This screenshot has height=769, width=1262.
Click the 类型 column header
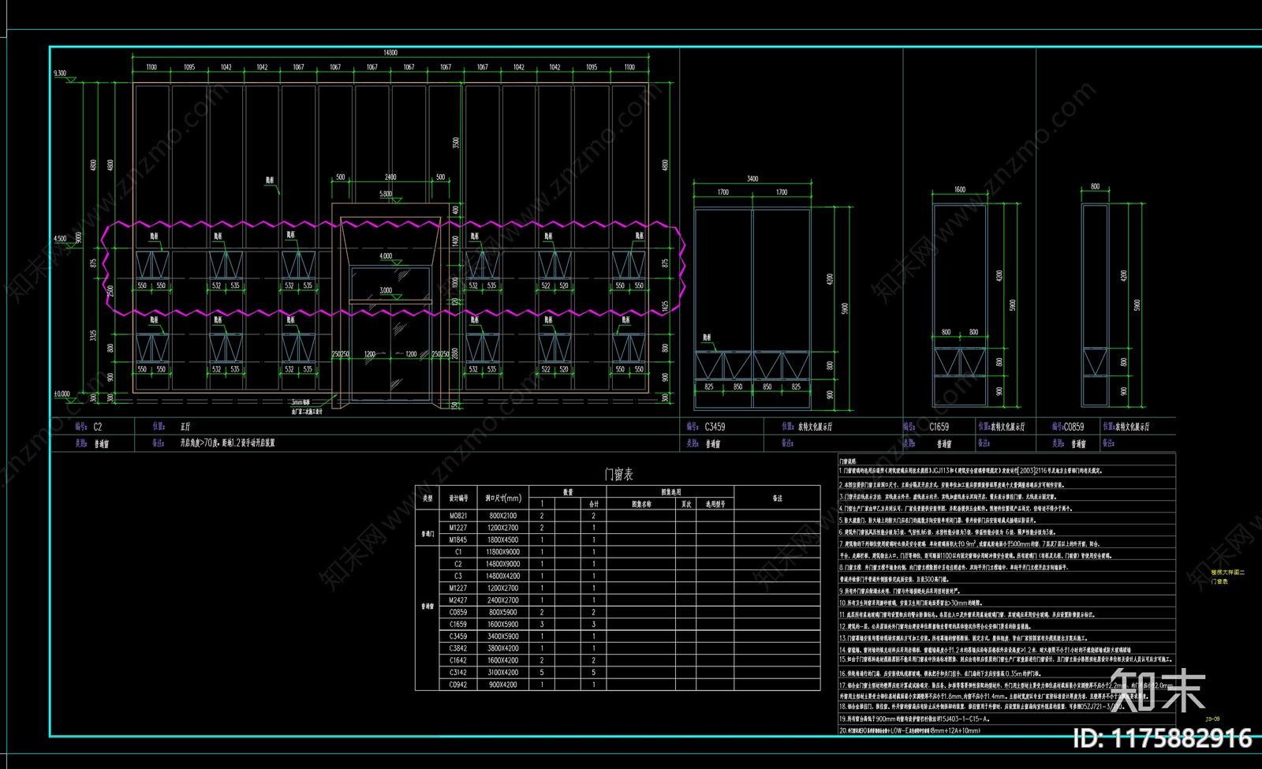[428, 498]
